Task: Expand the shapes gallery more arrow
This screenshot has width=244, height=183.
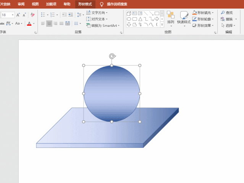Action: coord(162,25)
